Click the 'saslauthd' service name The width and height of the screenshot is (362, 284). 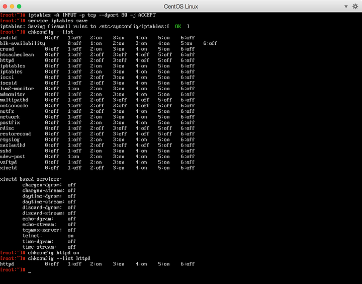click(13, 145)
